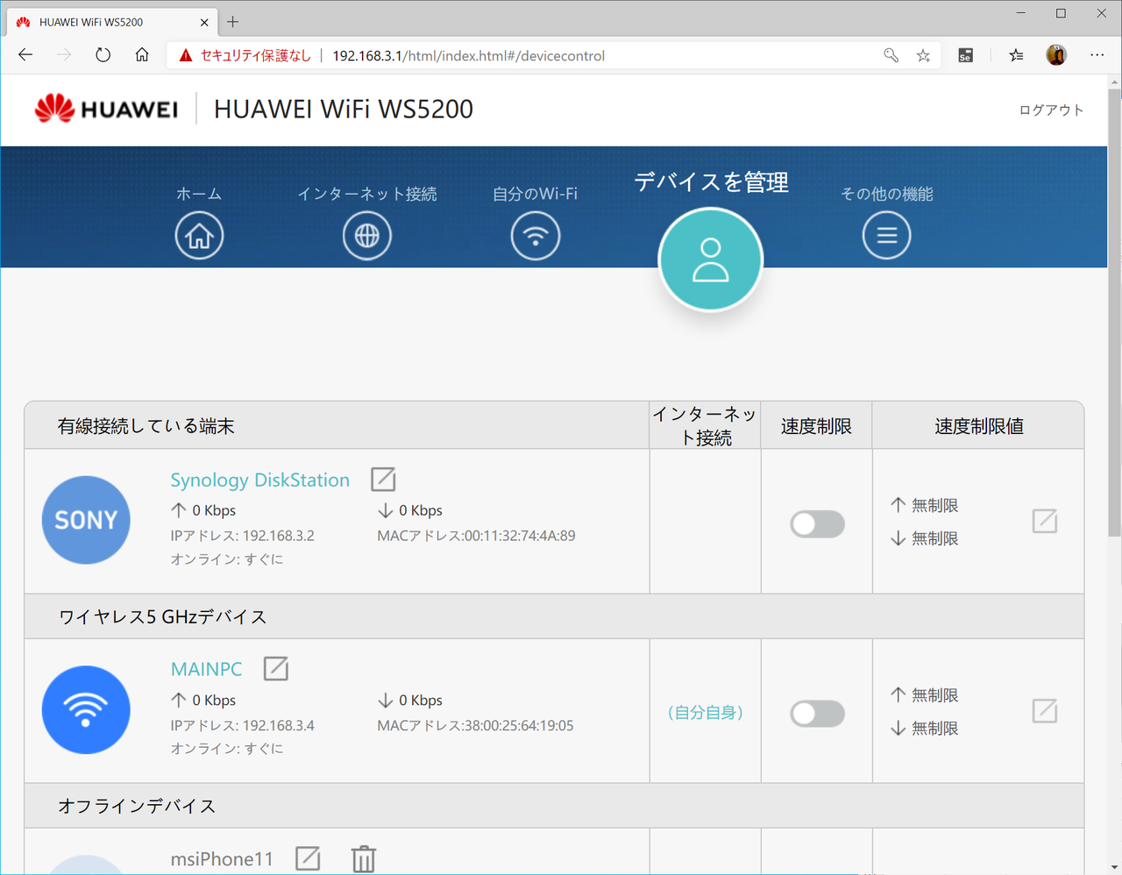The image size is (1122, 875).
Task: Click the 有線接続している端末 header
Action: tap(146, 426)
